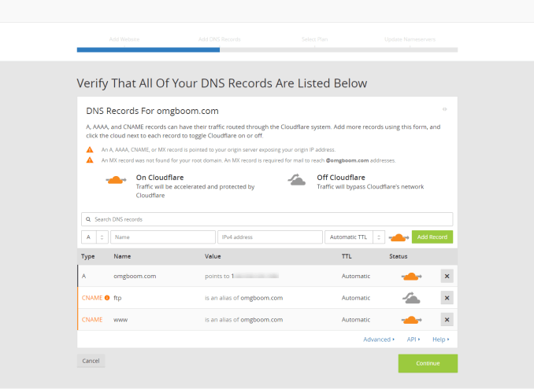This screenshot has width=534, height=389.
Task: Click the Value column header
Action: pos(213,256)
